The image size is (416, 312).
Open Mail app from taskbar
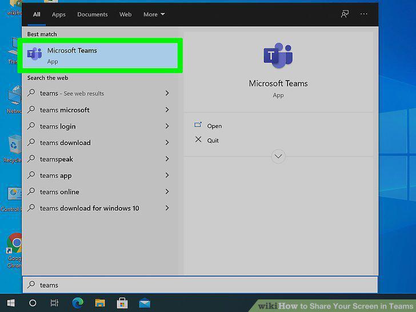click(x=145, y=303)
